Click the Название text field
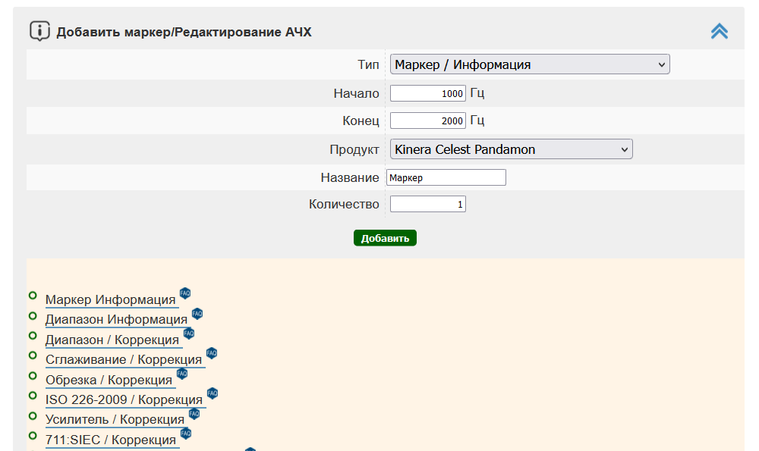Viewport: 759px width, 451px height. pos(446,177)
